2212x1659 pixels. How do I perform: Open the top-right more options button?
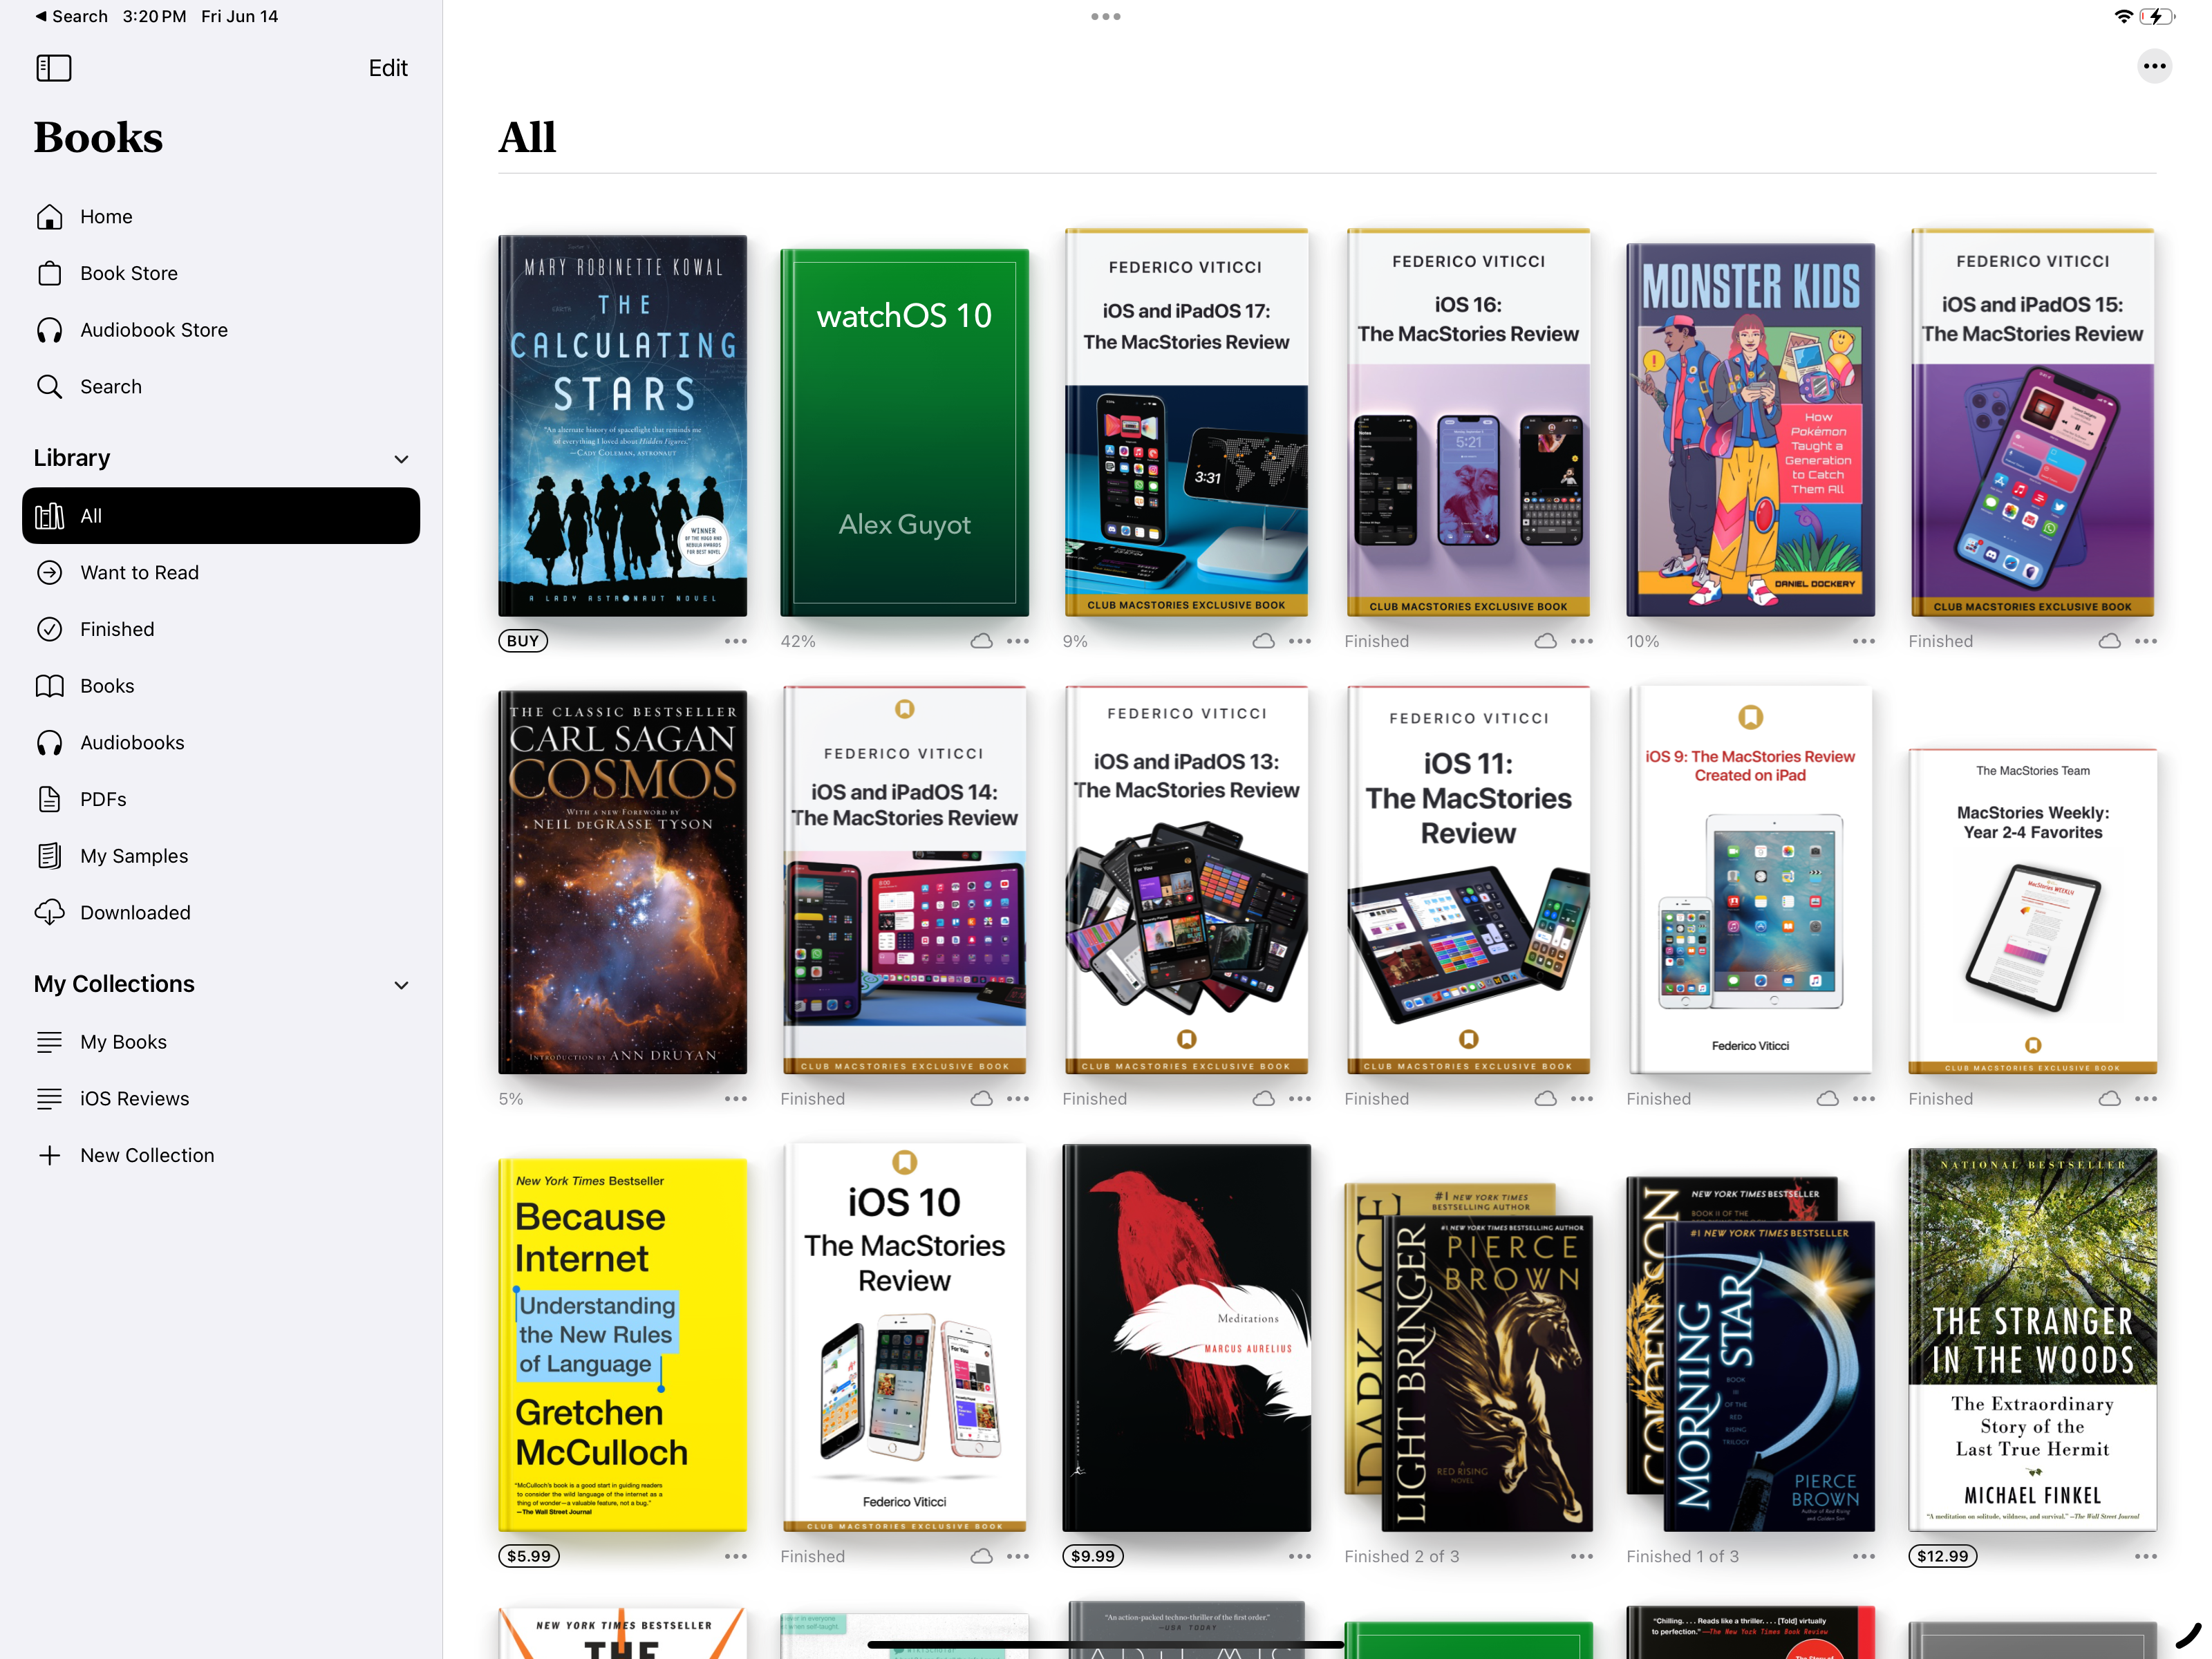[2155, 67]
